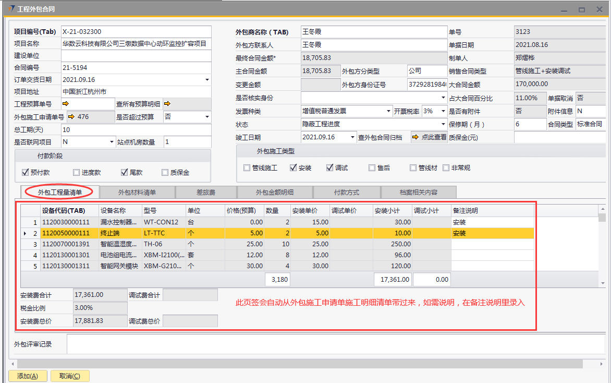
Task: Click the 取消(C) button
Action: pyautogui.click(x=70, y=376)
